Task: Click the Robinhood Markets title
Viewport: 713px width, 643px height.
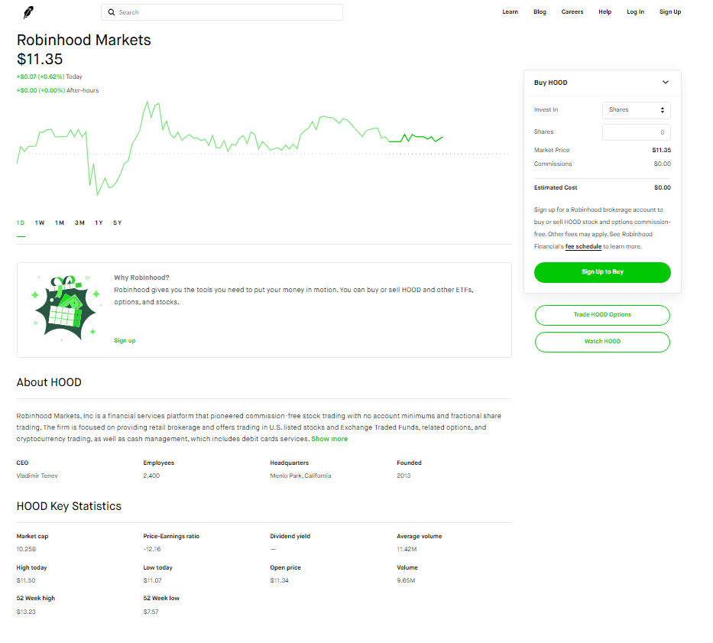Action: (x=83, y=40)
